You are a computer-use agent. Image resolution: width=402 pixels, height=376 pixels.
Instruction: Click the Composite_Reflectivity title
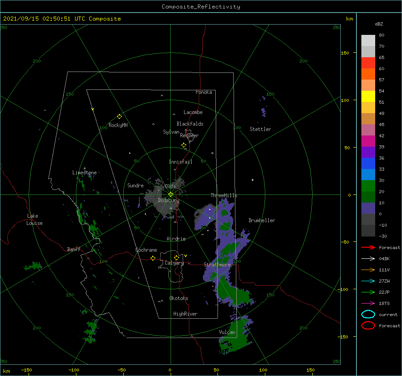click(x=201, y=7)
